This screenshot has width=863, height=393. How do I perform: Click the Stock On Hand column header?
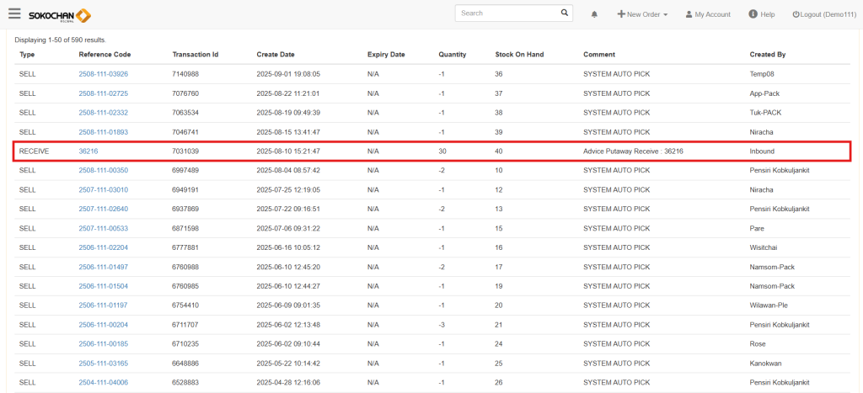click(519, 55)
